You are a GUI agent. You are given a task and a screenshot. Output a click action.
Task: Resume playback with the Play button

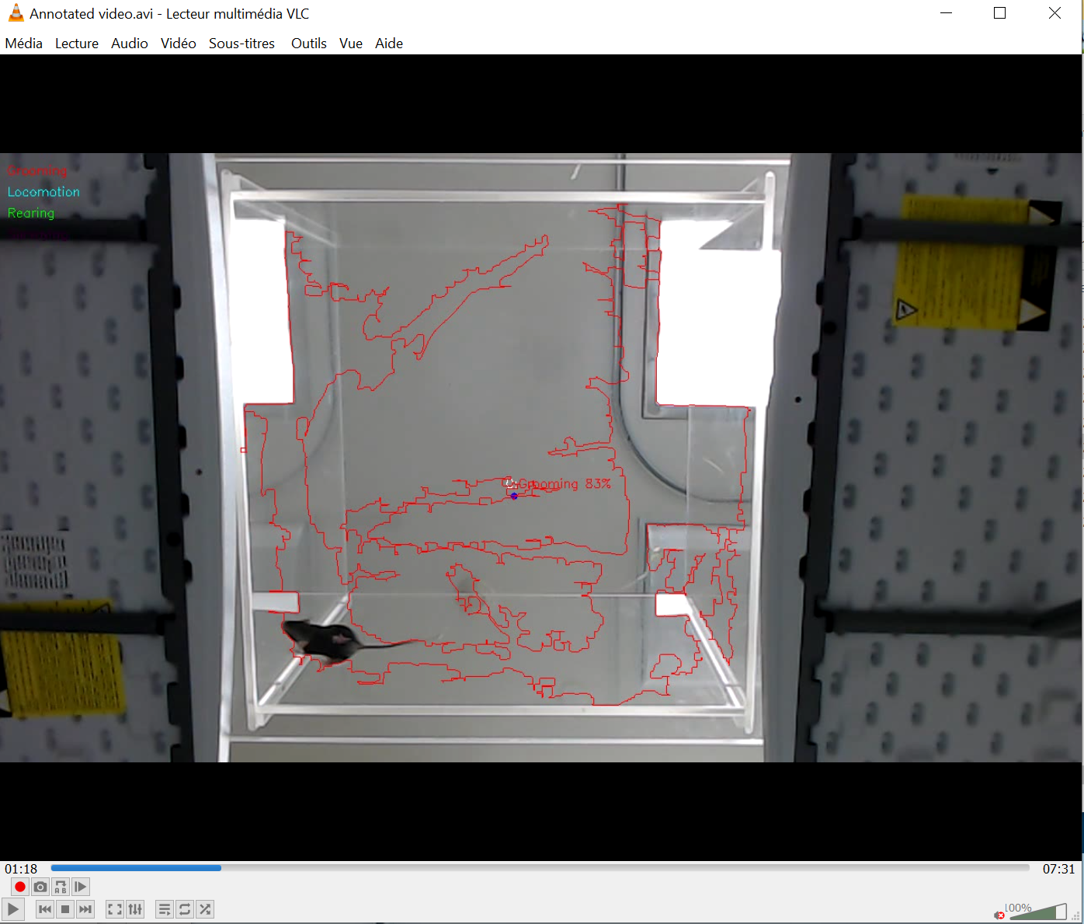click(x=13, y=908)
